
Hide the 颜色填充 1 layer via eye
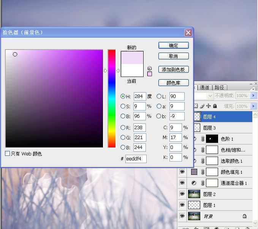[x=182, y=172]
